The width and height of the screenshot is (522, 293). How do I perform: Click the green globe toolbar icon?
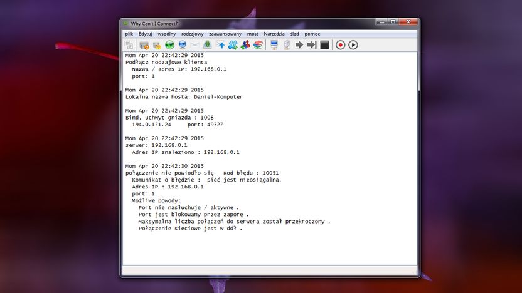point(170,45)
